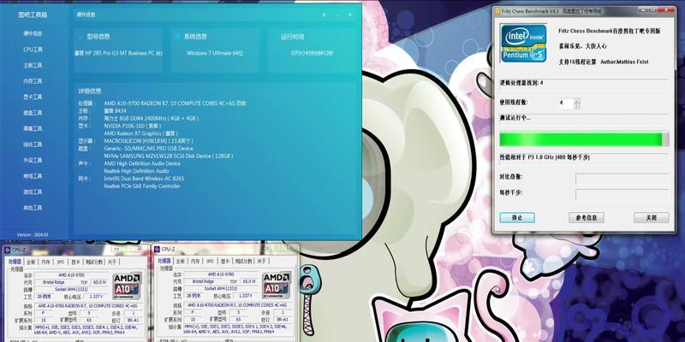Click the toolbox window pin icon
The height and width of the screenshot is (342, 685).
[x=325, y=15]
